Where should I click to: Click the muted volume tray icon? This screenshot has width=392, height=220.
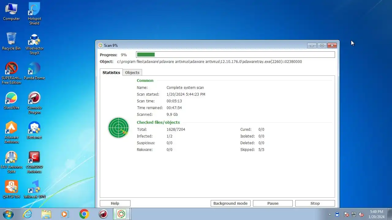(361, 214)
